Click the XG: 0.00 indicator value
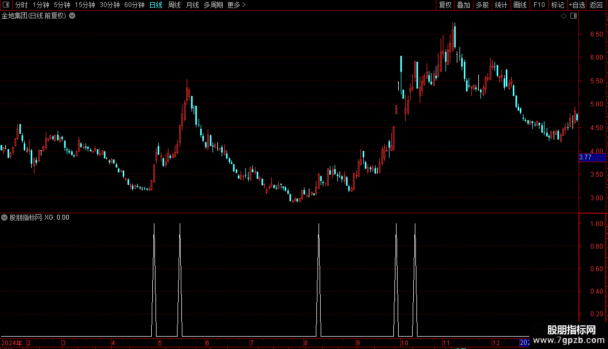This screenshot has height=349, width=608. [x=56, y=217]
